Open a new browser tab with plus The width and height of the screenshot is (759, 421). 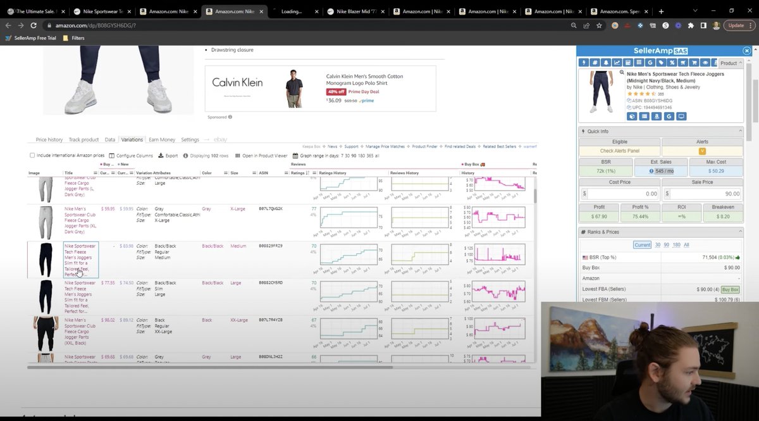(x=662, y=11)
